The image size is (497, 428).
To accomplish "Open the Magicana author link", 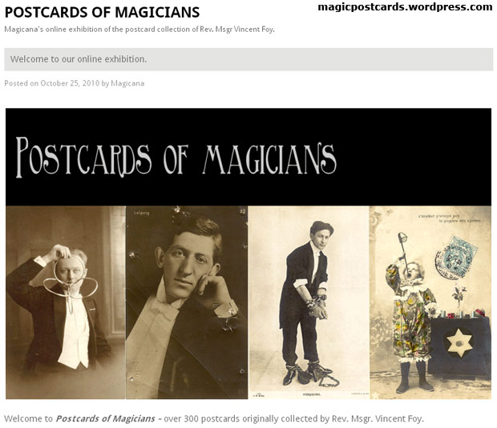I will [127, 83].
